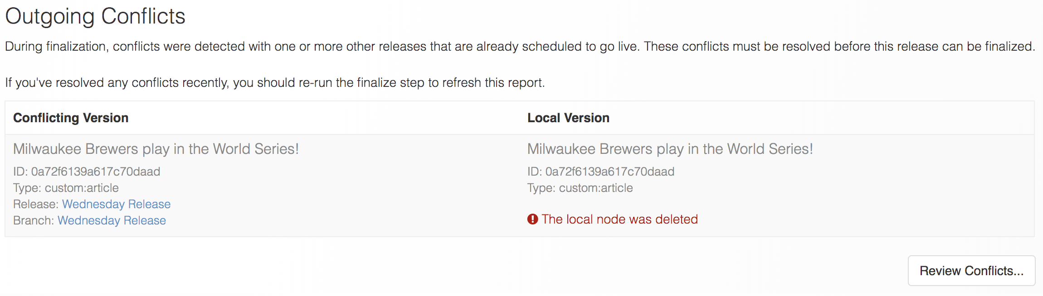Follow the Wednesday Release link beside Branch

[112, 220]
